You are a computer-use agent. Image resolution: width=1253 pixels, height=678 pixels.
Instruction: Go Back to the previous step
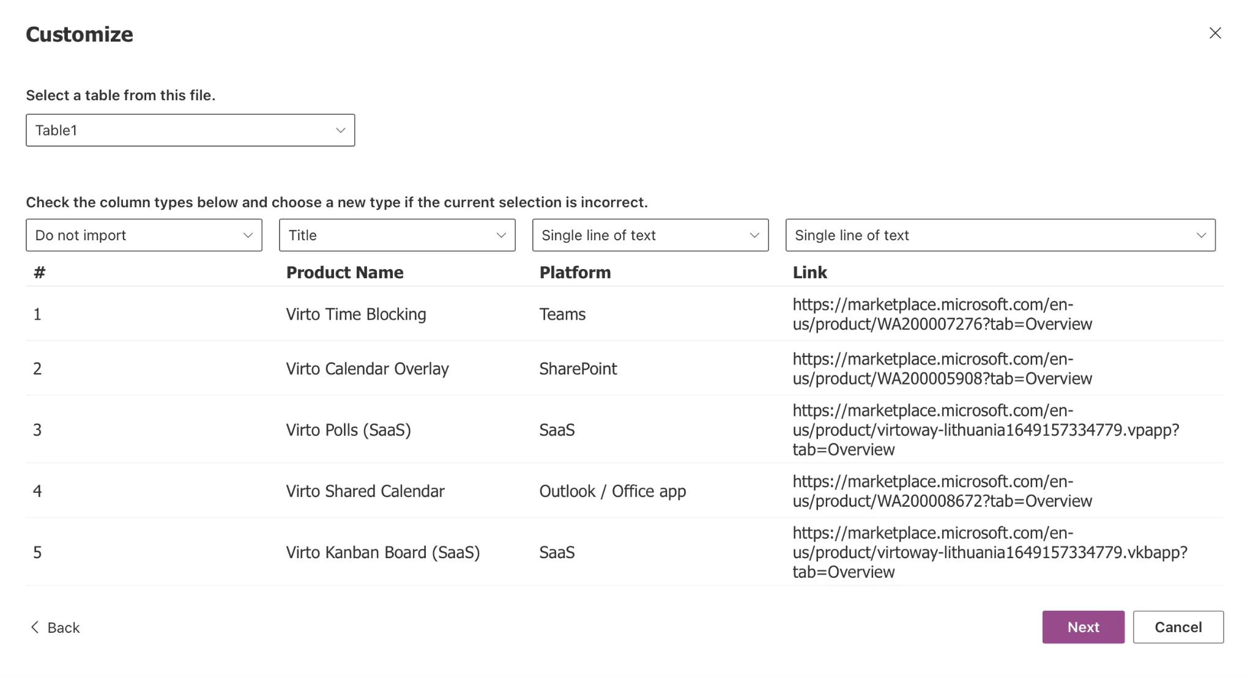(55, 628)
